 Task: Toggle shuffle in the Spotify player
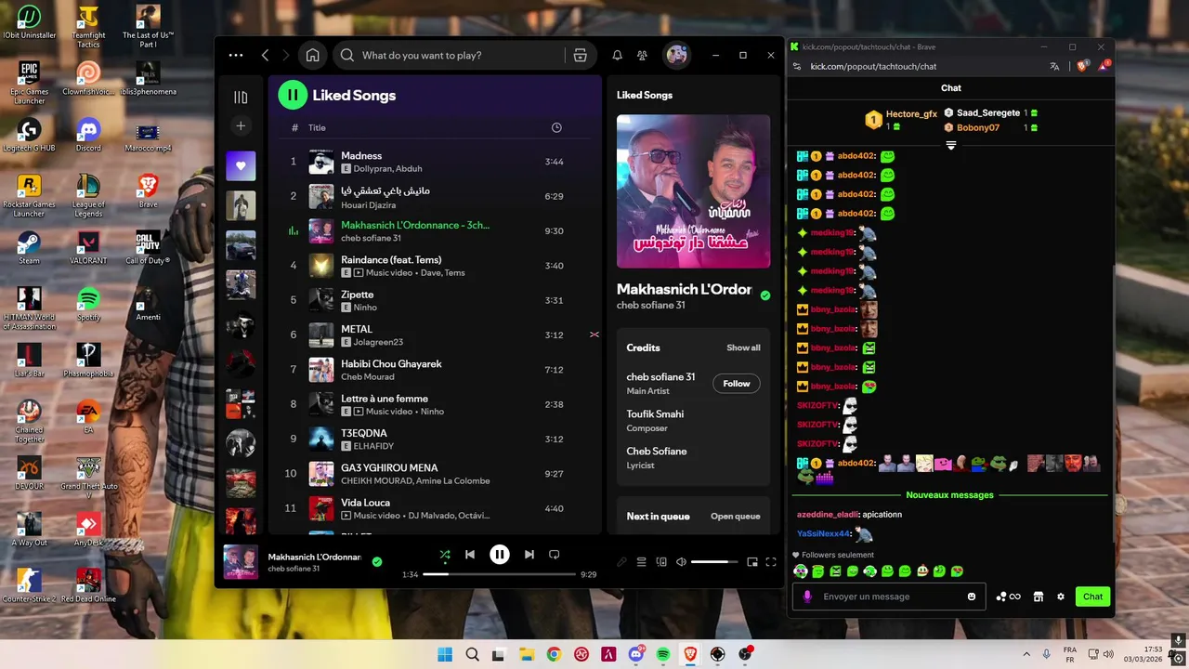[445, 555]
